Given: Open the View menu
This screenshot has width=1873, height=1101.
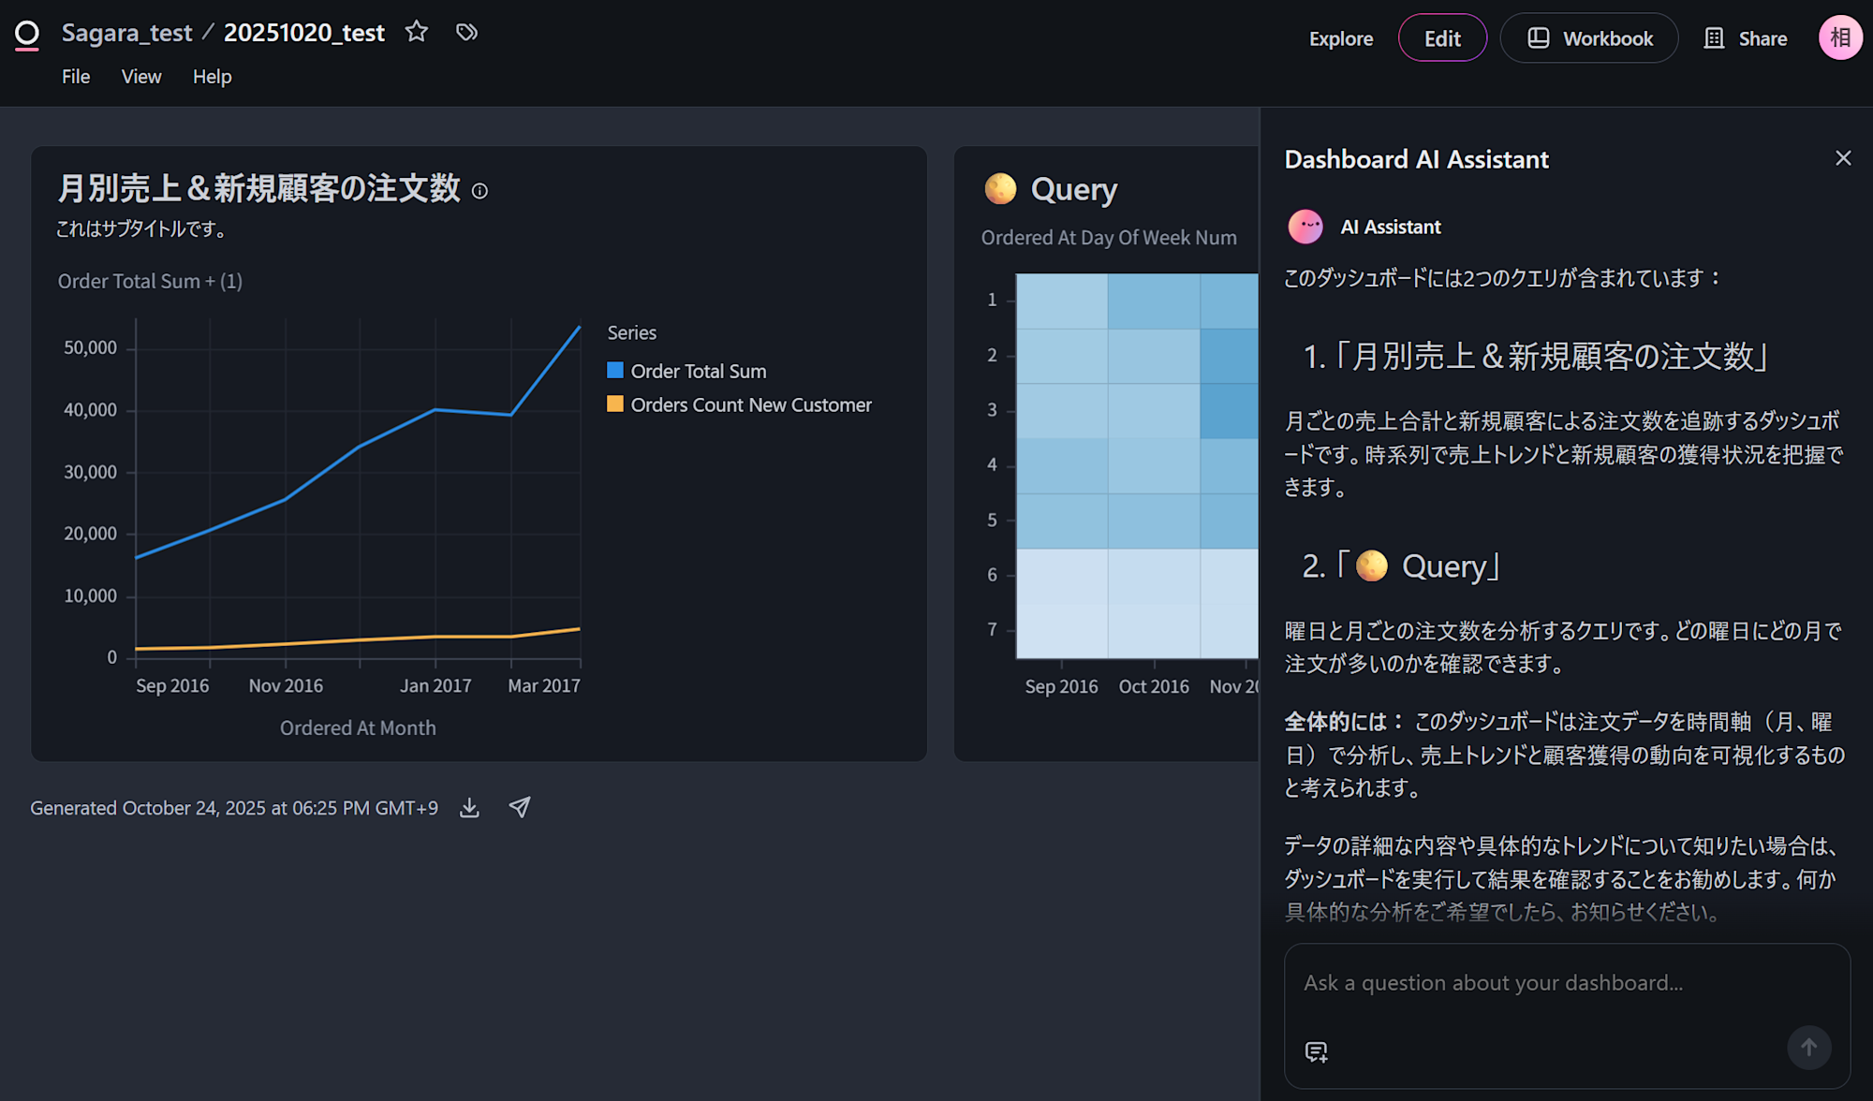Looking at the screenshot, I should (x=141, y=77).
